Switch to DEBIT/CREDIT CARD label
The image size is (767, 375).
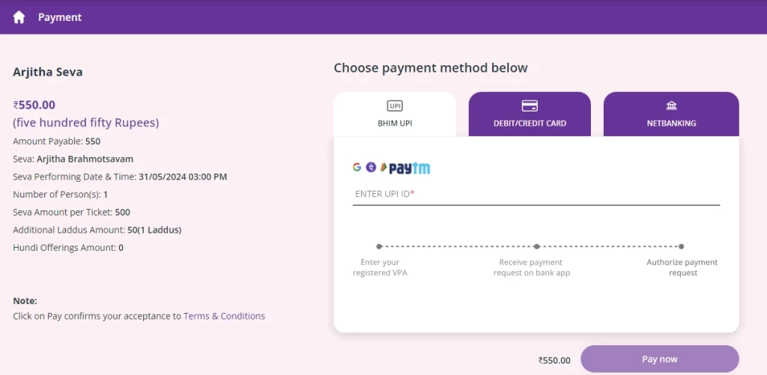pyautogui.click(x=530, y=124)
